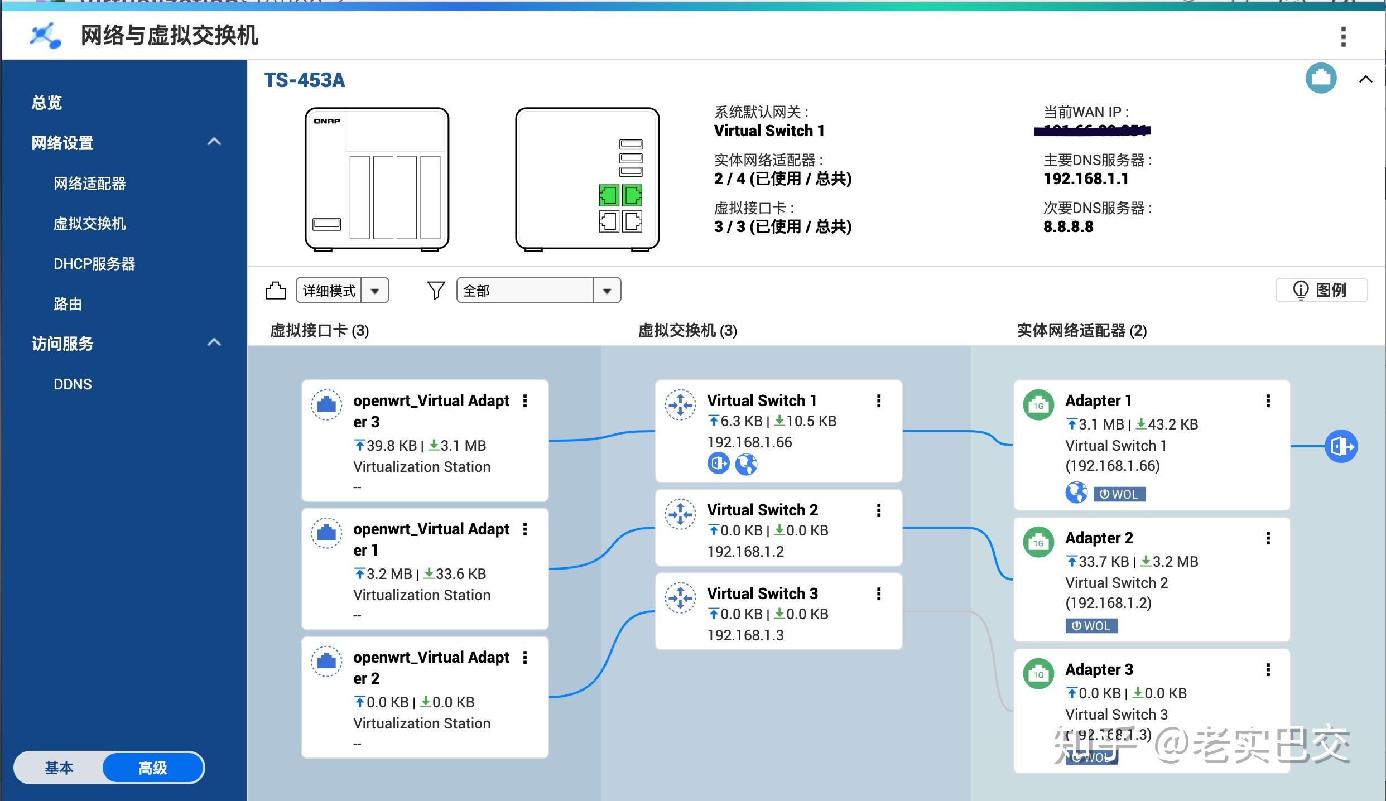
Task: Click the QNAP front-view device image
Action: [x=377, y=179]
